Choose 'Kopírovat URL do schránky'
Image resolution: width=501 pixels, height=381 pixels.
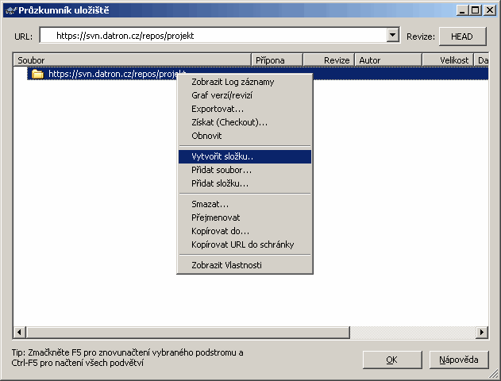click(242, 244)
